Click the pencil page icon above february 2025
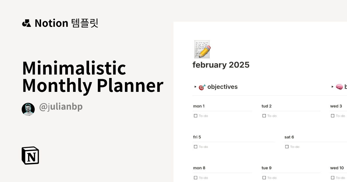 tap(202, 49)
